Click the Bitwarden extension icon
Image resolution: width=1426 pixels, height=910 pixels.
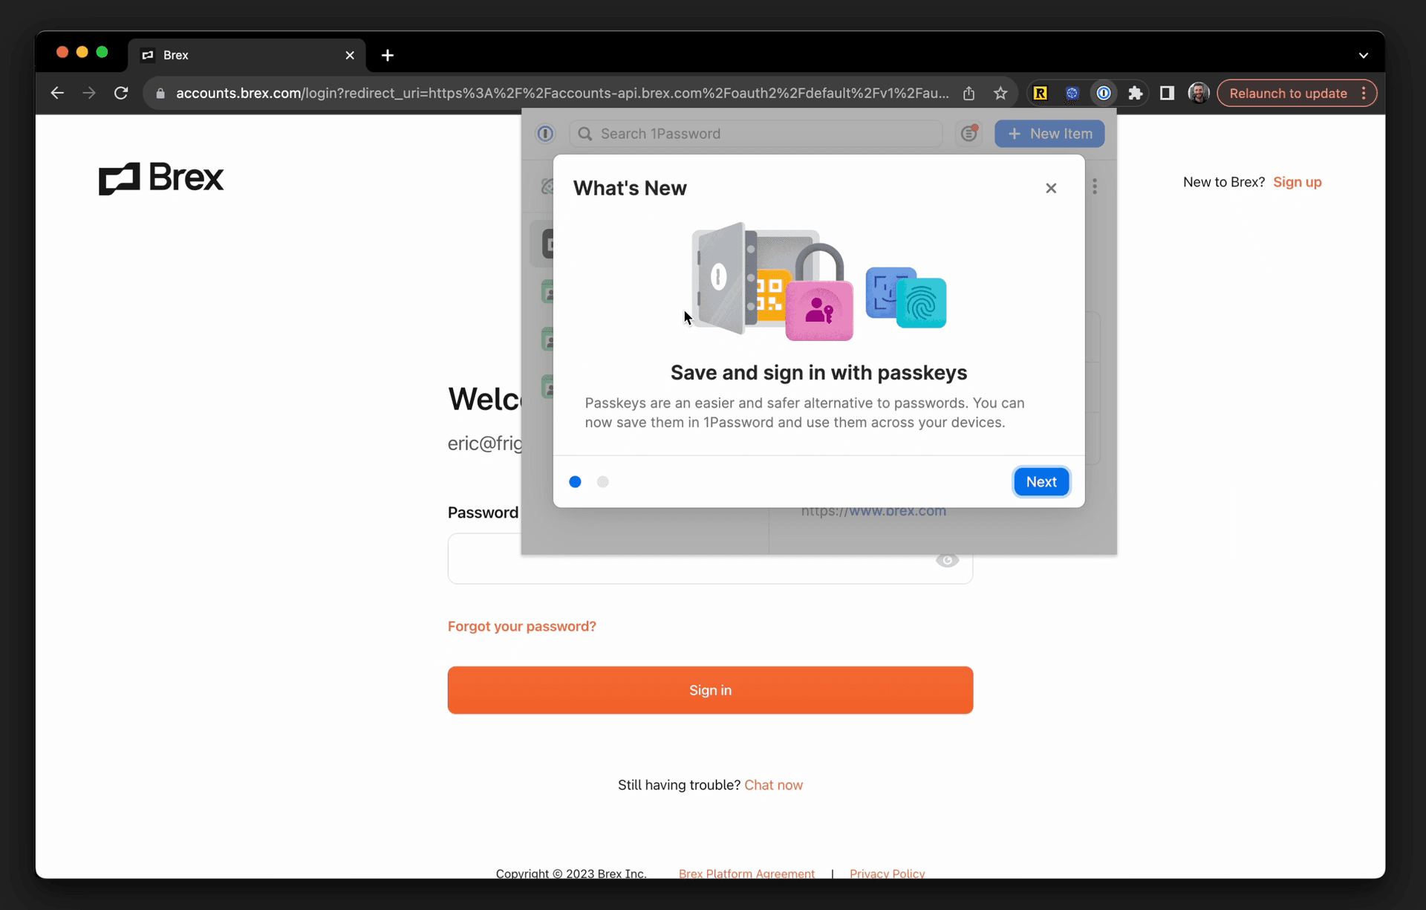pyautogui.click(x=1072, y=94)
